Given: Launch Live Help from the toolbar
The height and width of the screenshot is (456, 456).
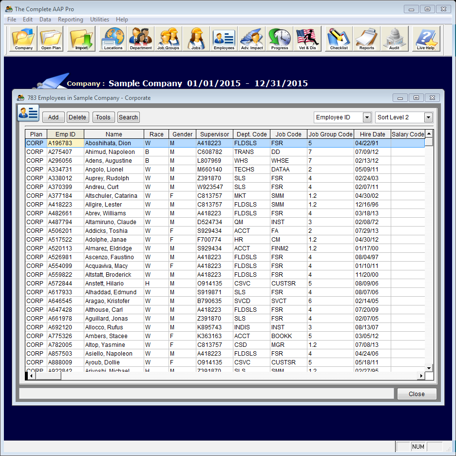Looking at the screenshot, I should [425, 39].
